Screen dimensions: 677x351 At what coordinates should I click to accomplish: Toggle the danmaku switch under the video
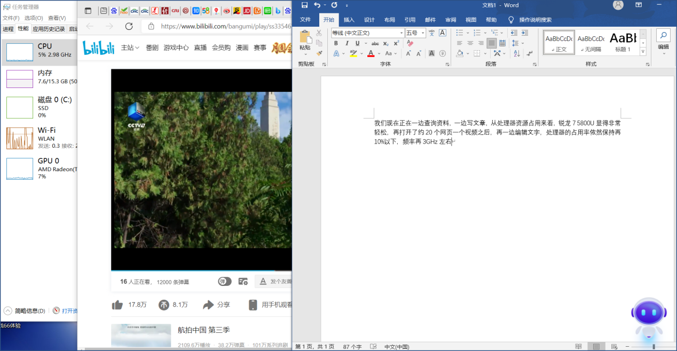click(225, 281)
